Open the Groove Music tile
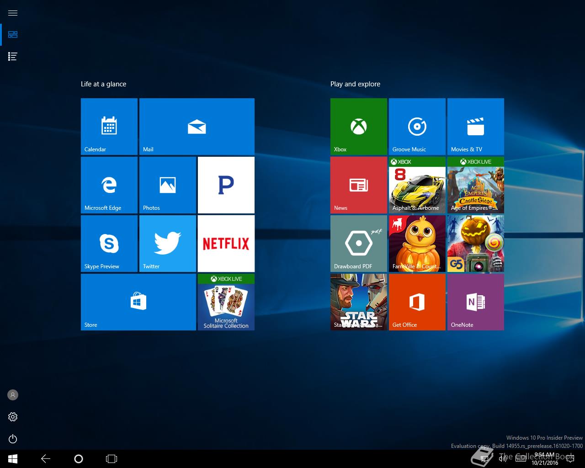The width and height of the screenshot is (585, 468). click(417, 127)
